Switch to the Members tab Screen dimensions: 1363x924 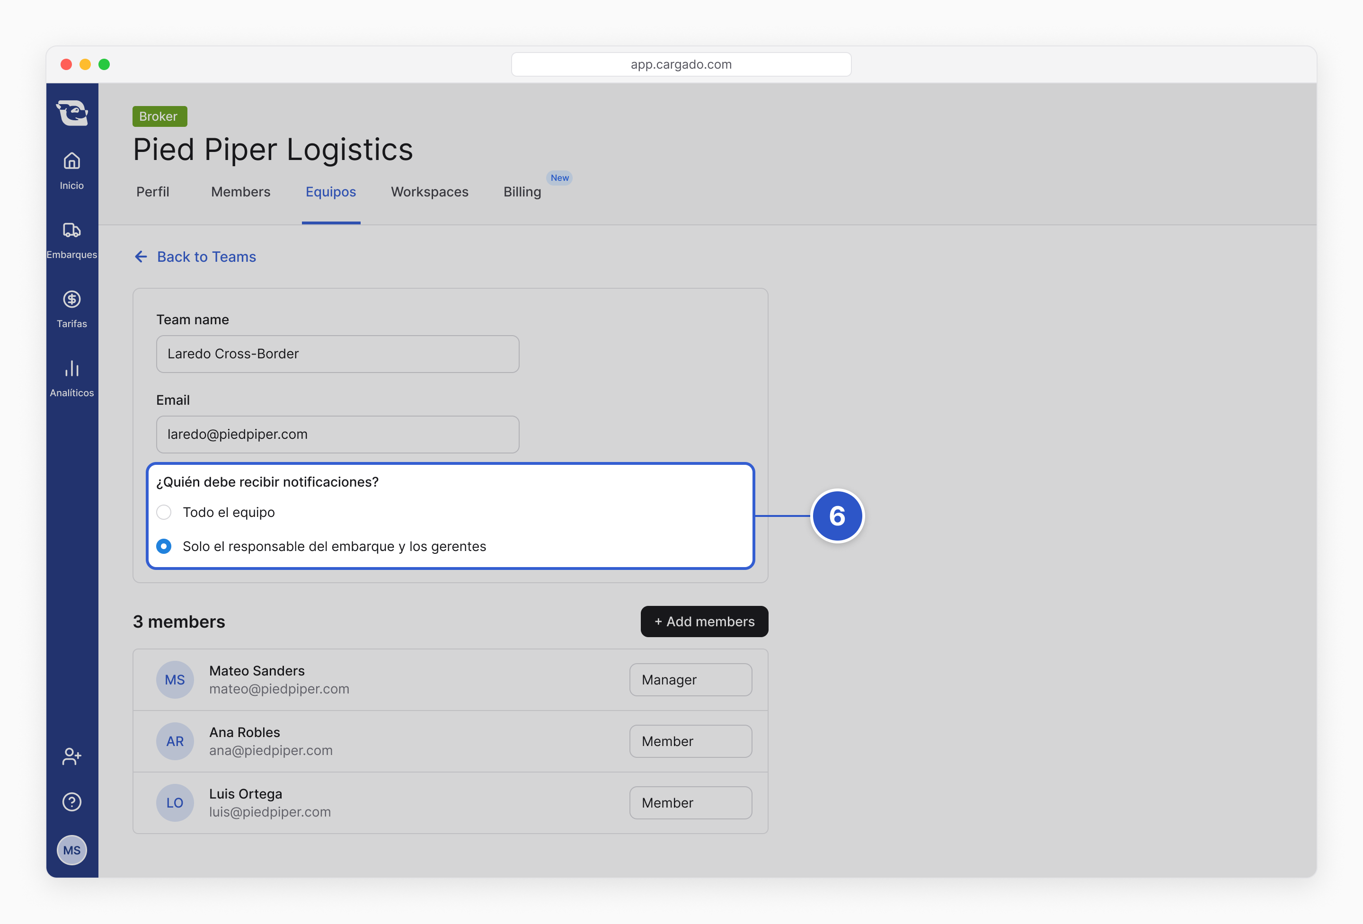tap(240, 192)
